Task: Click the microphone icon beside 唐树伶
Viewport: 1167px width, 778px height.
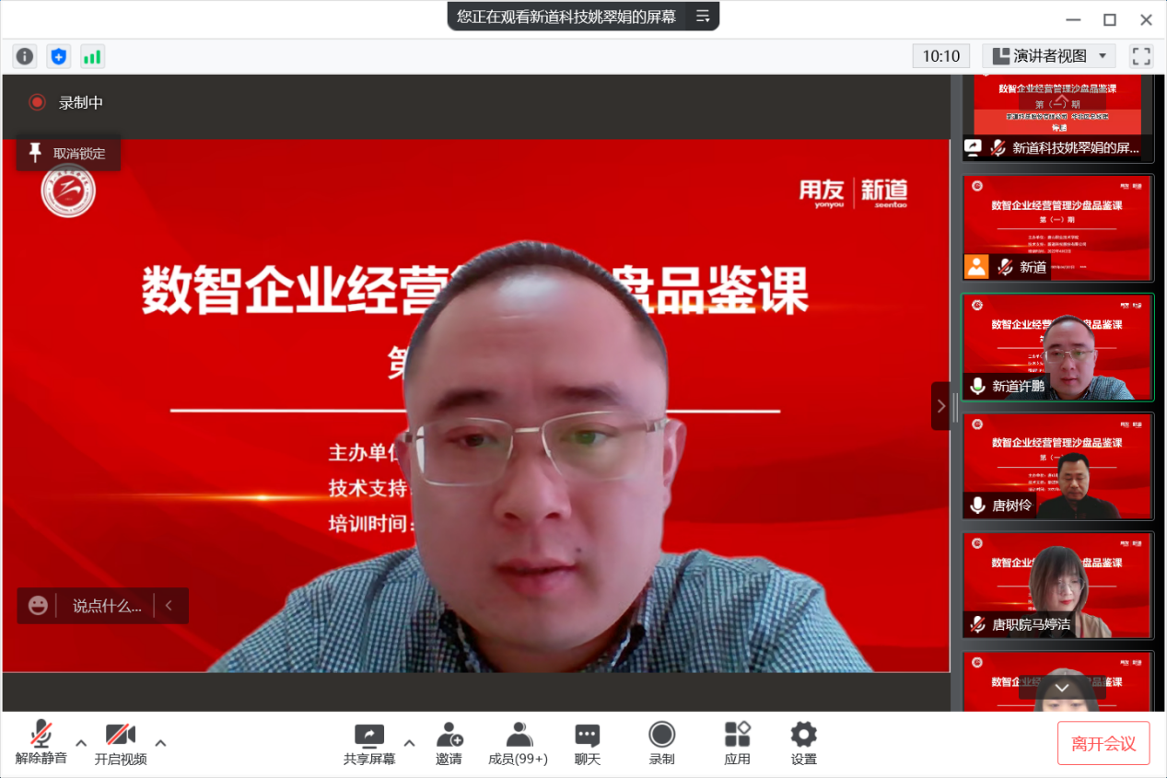Action: click(x=977, y=505)
